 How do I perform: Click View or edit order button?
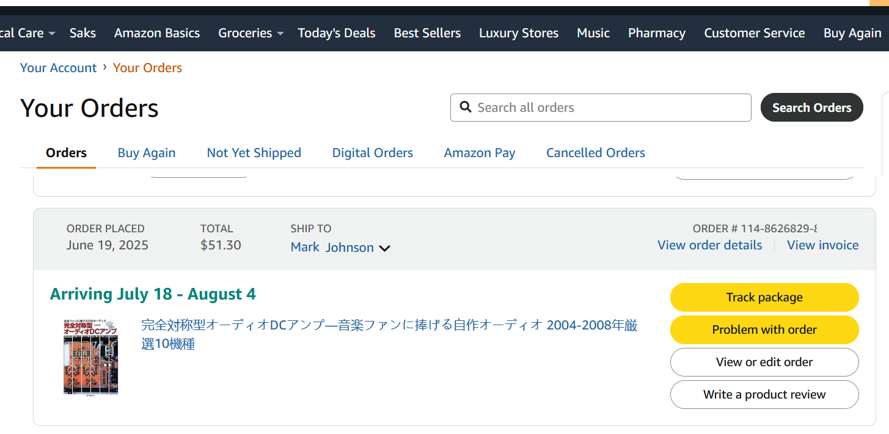click(764, 362)
